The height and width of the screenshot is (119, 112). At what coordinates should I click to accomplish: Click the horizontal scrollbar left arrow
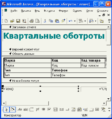click(x=4, y=103)
